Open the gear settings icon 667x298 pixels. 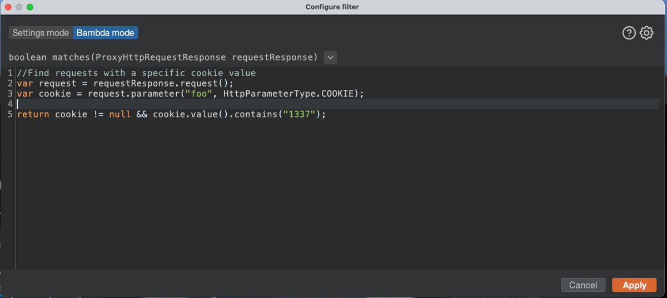(646, 33)
